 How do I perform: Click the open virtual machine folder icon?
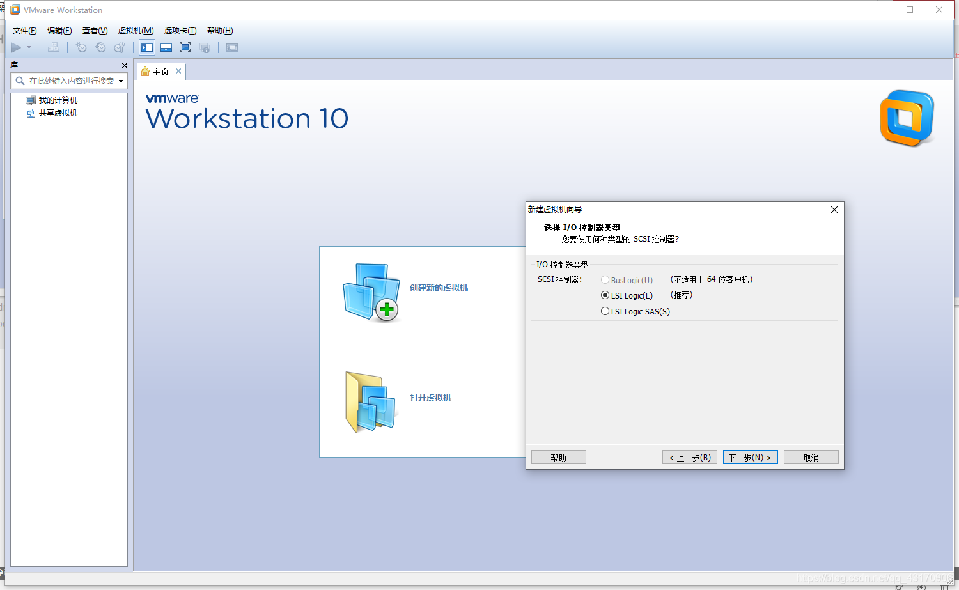371,402
